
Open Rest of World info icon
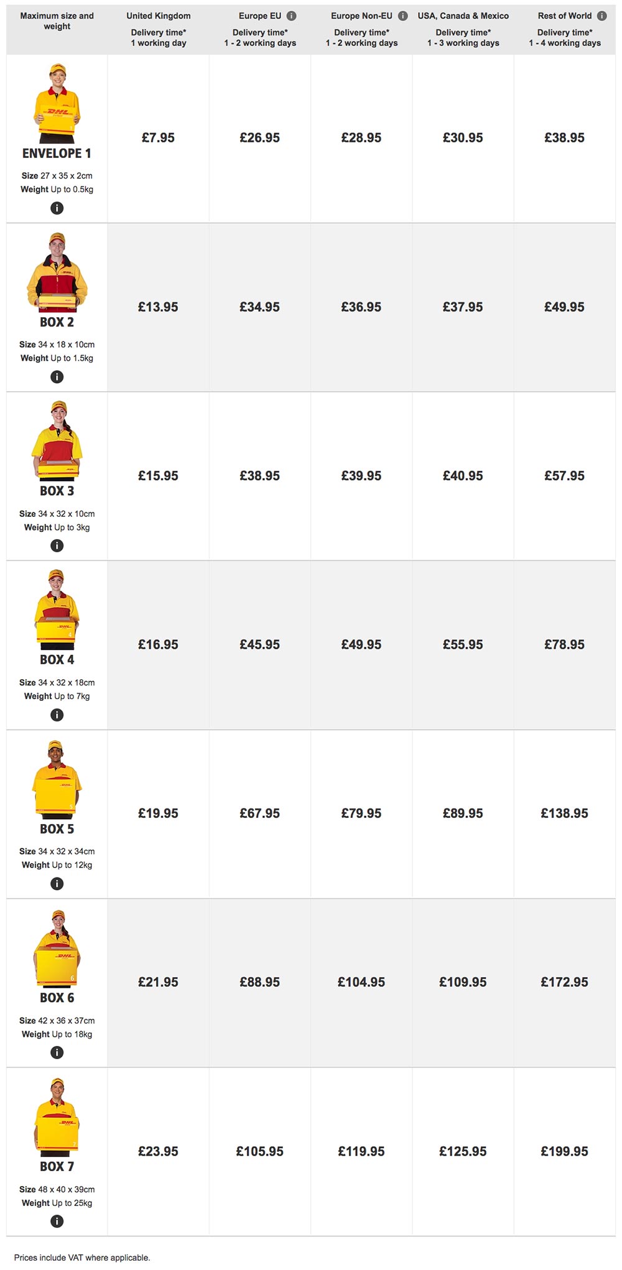pos(601,16)
